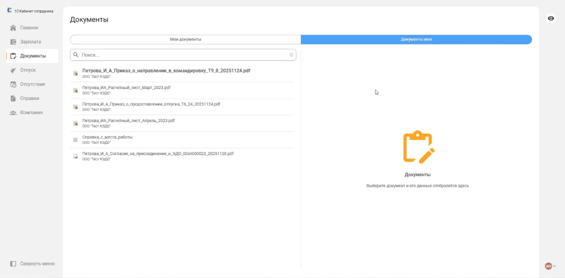The width and height of the screenshot is (565, 278).
Task: Toggle the eye visibility icon
Action: click(551, 18)
